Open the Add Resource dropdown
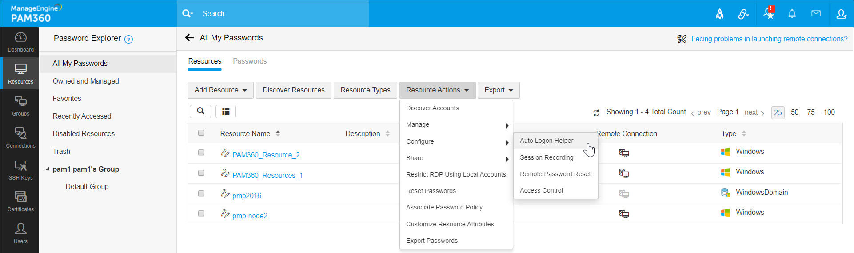 pyautogui.click(x=220, y=90)
